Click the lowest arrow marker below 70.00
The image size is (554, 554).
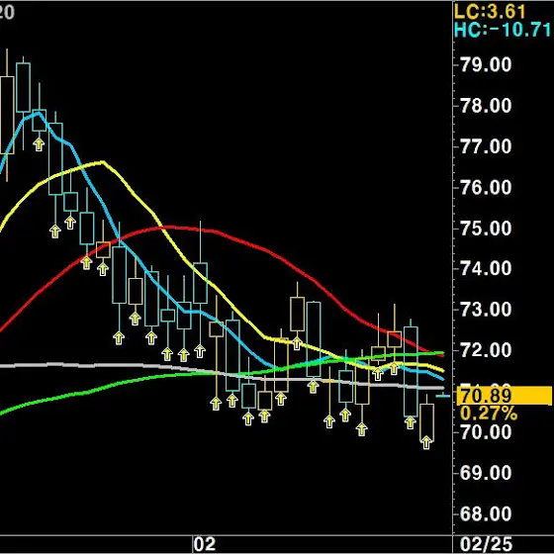click(x=426, y=442)
